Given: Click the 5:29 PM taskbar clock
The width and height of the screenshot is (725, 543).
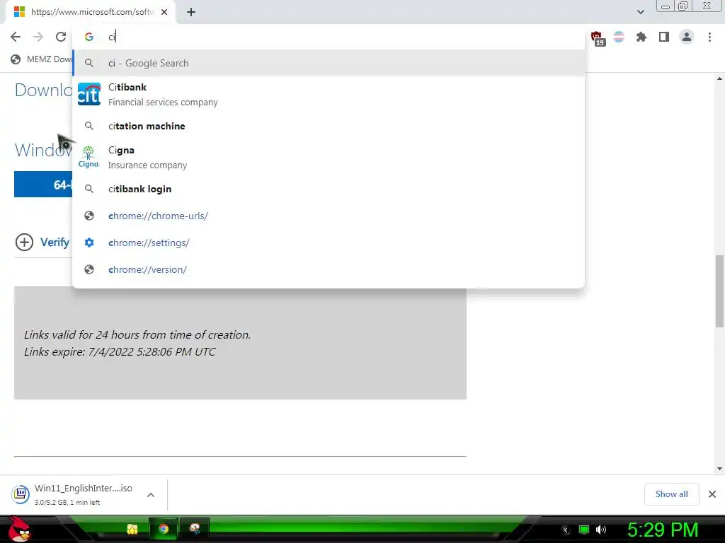Looking at the screenshot, I should (x=663, y=530).
